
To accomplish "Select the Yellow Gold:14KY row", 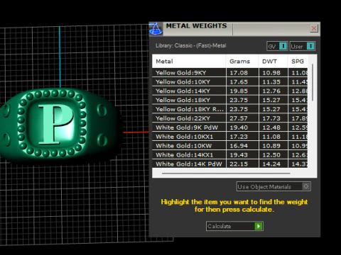I will pyautogui.click(x=230, y=91).
